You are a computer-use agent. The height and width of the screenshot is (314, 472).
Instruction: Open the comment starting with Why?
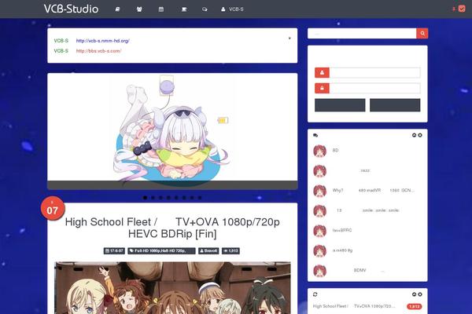373,190
